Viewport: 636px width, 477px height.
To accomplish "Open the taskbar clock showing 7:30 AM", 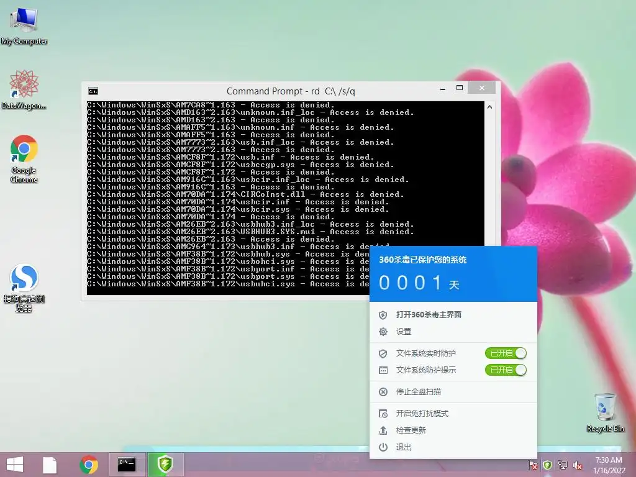I will (609, 465).
